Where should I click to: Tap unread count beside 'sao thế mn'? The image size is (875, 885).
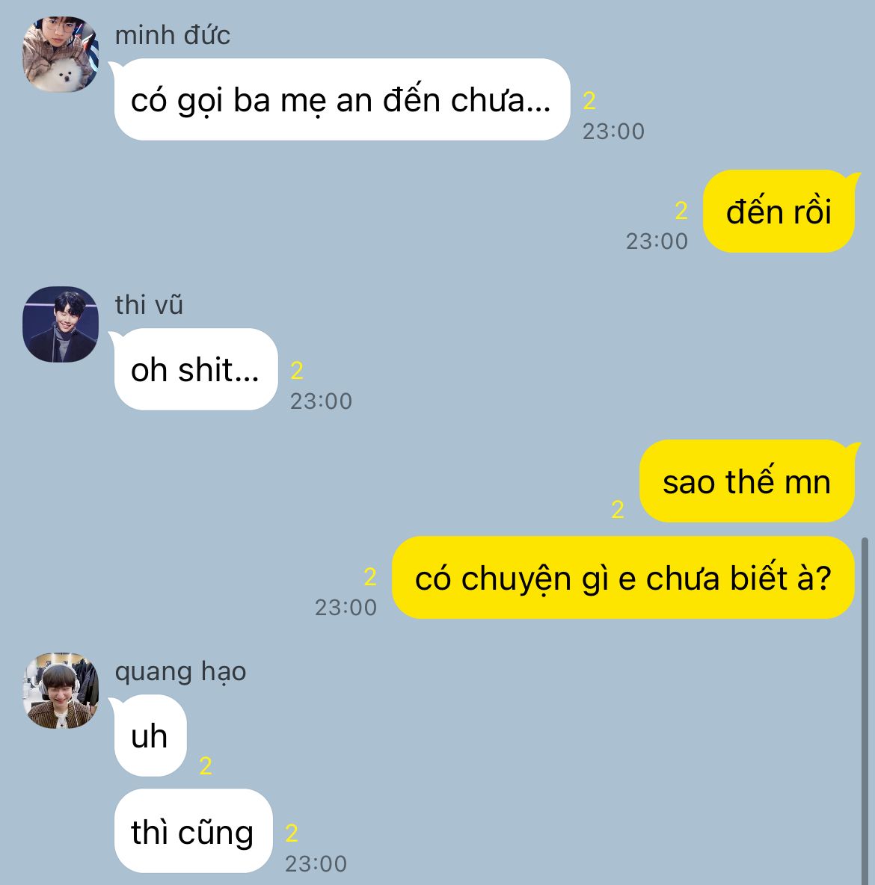tap(618, 510)
